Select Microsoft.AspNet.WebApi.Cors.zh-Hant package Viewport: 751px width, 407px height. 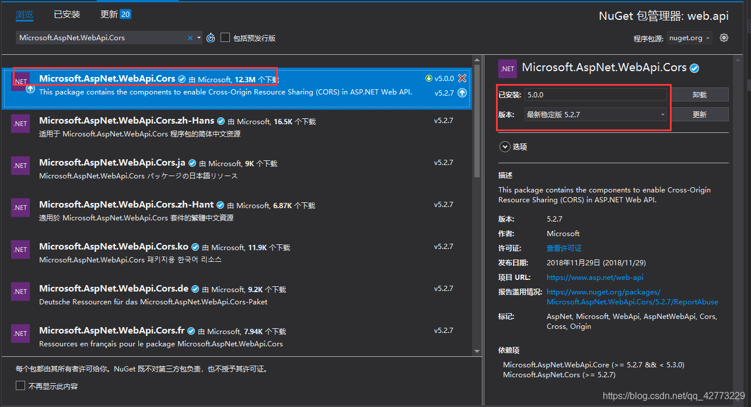(x=236, y=211)
